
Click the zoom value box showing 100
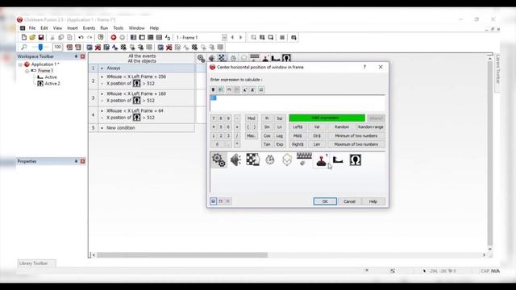point(57,48)
